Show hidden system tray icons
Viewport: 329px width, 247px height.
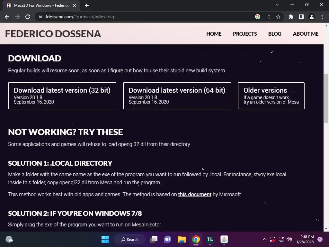(265, 239)
